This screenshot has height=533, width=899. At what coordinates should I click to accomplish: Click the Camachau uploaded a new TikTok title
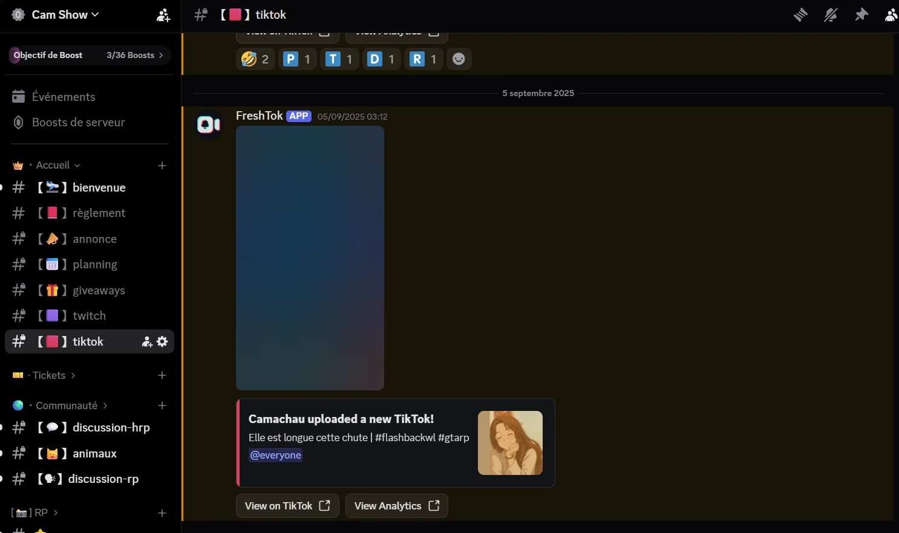tap(341, 419)
